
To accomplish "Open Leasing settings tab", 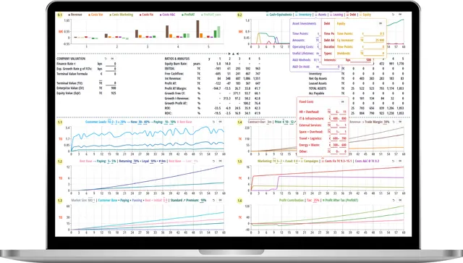I will click(x=336, y=14).
